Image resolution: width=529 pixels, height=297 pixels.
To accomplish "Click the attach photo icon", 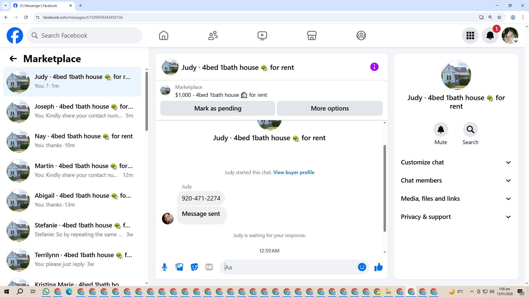I will (179, 267).
